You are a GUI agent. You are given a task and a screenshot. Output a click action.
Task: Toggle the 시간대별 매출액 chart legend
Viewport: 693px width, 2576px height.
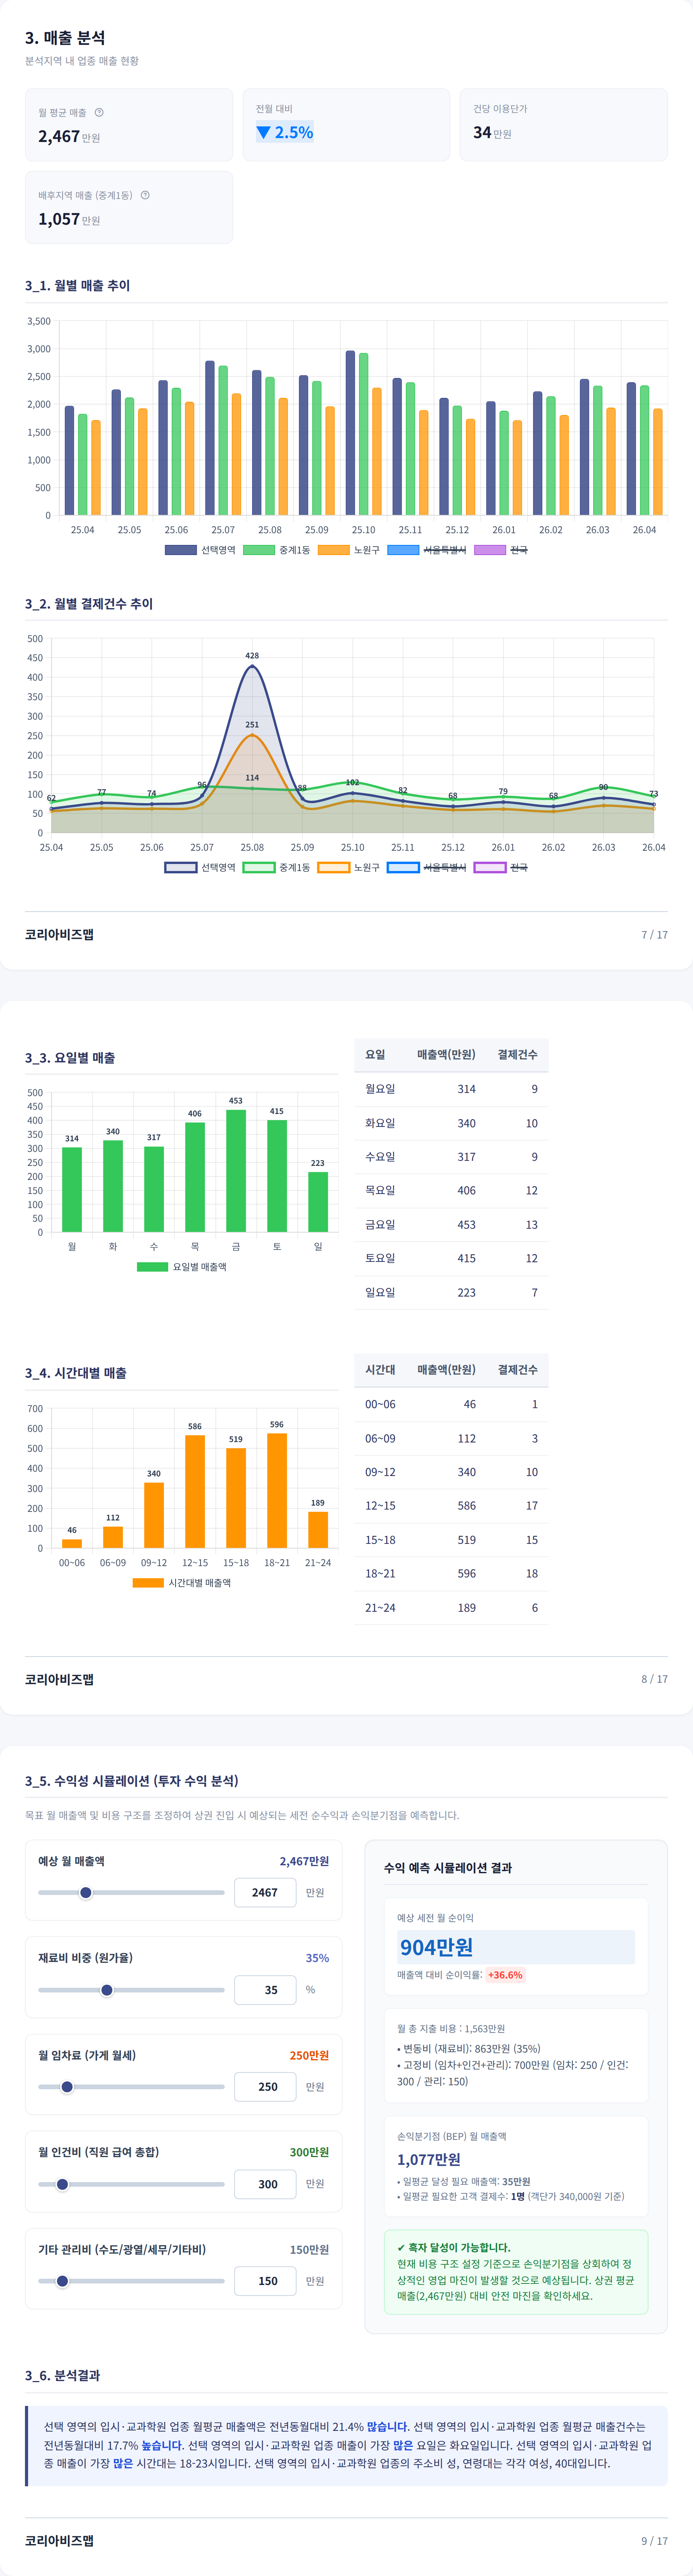tap(182, 1582)
